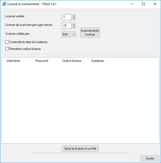Increase licenses to download per server

point(74,25)
